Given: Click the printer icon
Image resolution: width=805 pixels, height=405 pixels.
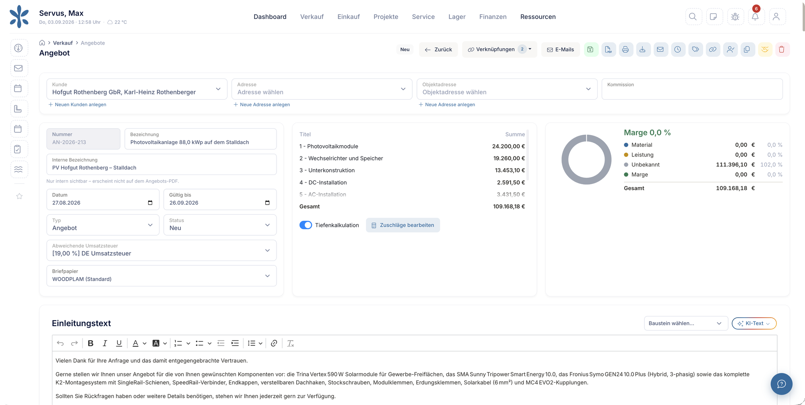Looking at the screenshot, I should point(625,49).
